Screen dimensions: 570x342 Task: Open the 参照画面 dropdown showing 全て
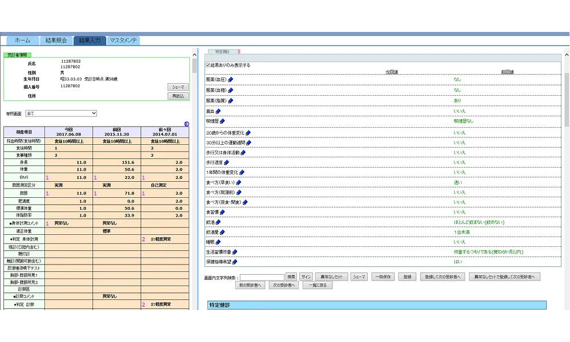coord(61,113)
